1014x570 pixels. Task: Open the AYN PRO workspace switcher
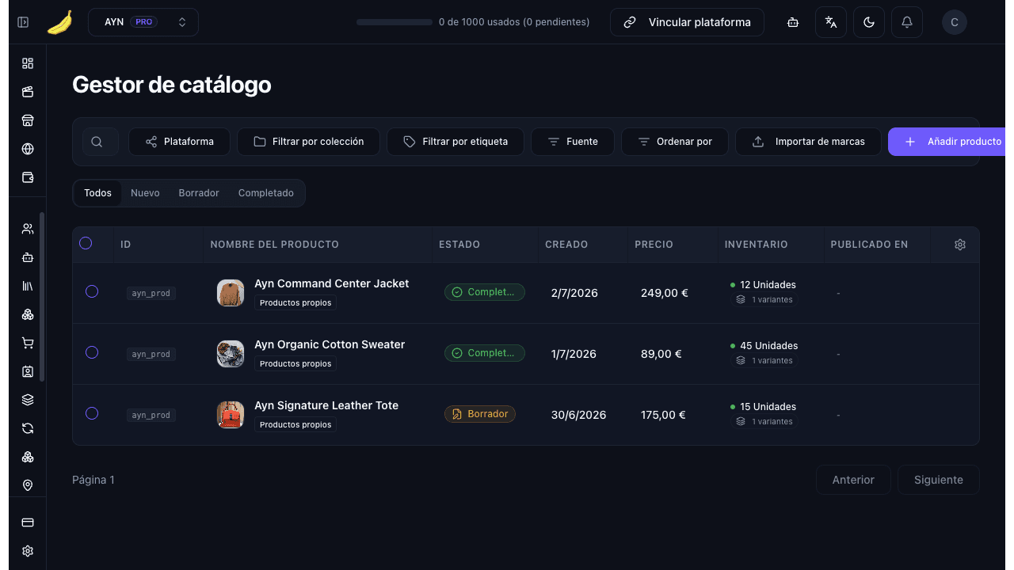pos(143,22)
